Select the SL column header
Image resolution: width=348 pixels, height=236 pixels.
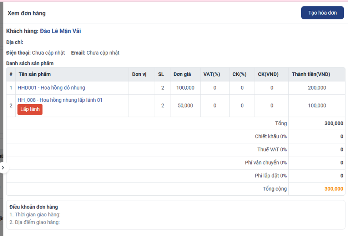point(161,74)
